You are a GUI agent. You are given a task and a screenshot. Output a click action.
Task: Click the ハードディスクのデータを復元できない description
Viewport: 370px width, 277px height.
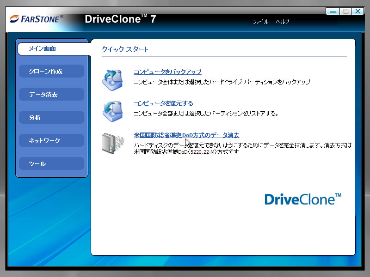tap(242, 148)
